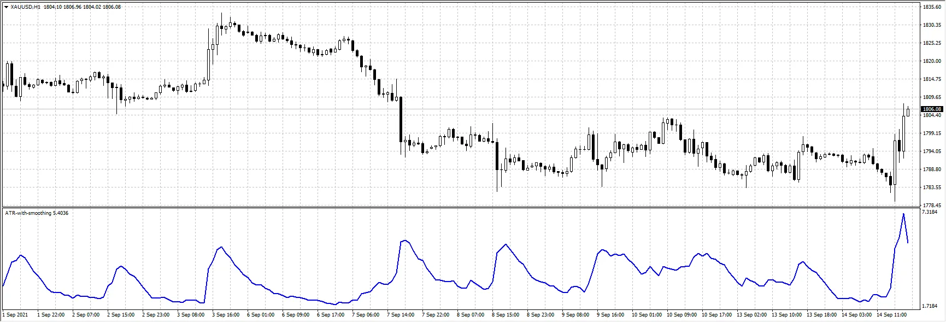Click the XAUUSD,H1 chart symbol title

(x=25, y=7)
